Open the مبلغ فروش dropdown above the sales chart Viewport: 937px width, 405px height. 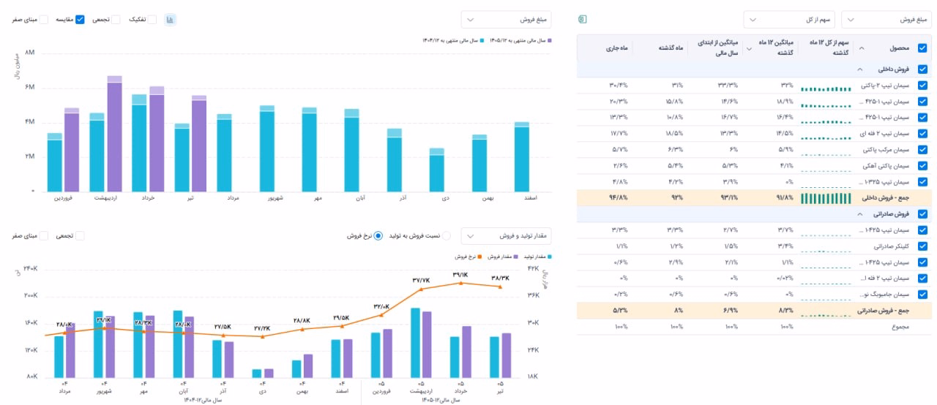(506, 20)
